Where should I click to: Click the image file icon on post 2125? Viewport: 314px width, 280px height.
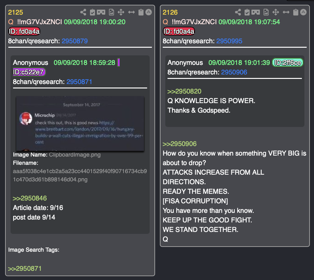tap(111, 12)
